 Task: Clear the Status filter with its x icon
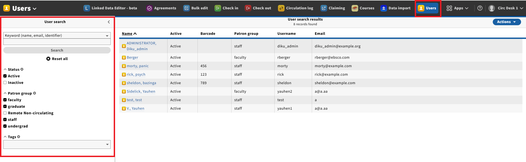22,69
